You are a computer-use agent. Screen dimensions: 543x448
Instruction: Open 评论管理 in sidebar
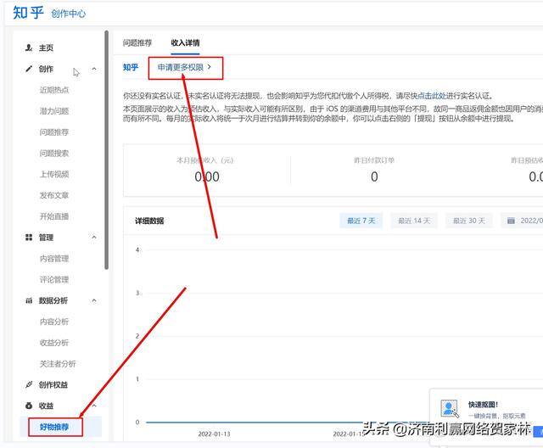point(54,280)
